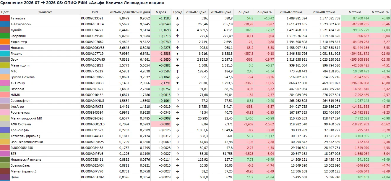Select the down-triangle trend marker for X5 Group
Image resolution: width=391 pixels, height=181 pixels.
pos(177,83)
